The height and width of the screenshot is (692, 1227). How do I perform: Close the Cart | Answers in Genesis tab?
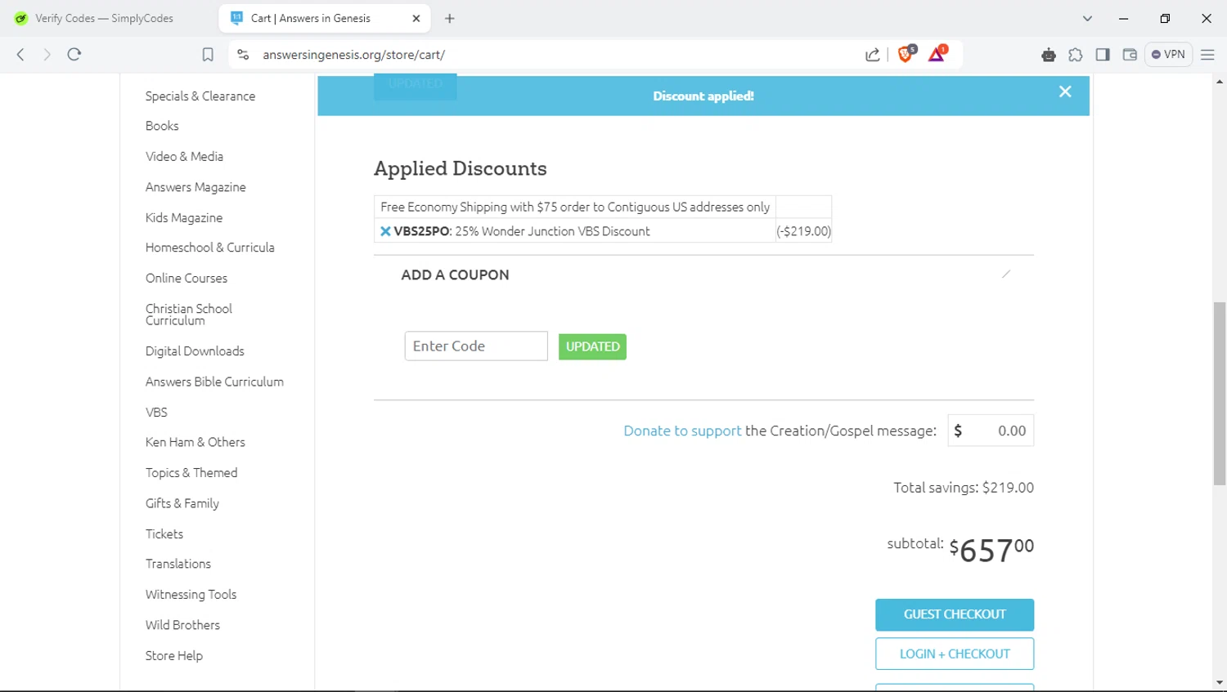[x=416, y=18]
